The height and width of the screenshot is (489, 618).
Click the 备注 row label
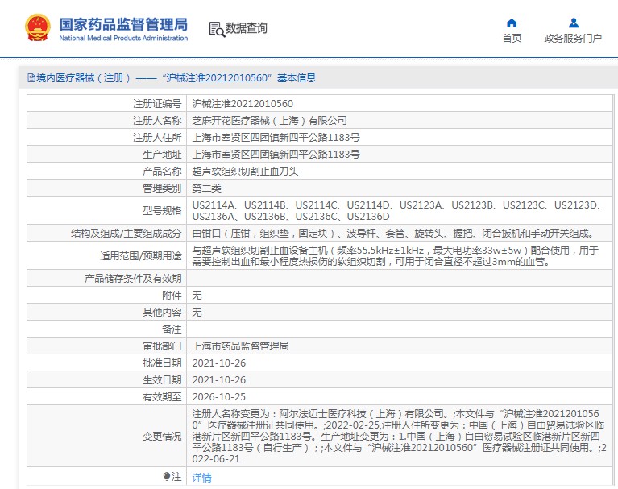click(x=172, y=329)
